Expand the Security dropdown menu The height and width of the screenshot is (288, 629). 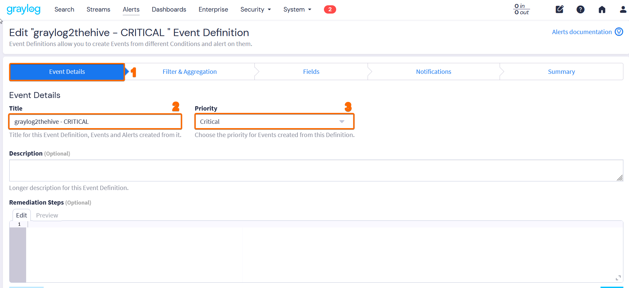pyautogui.click(x=256, y=9)
